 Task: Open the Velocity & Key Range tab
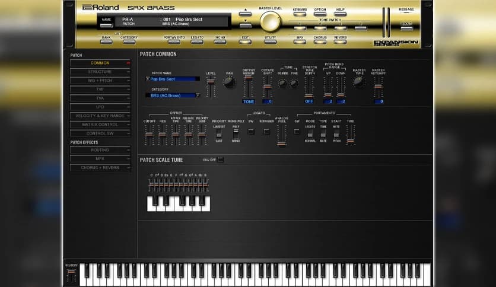coord(100,116)
